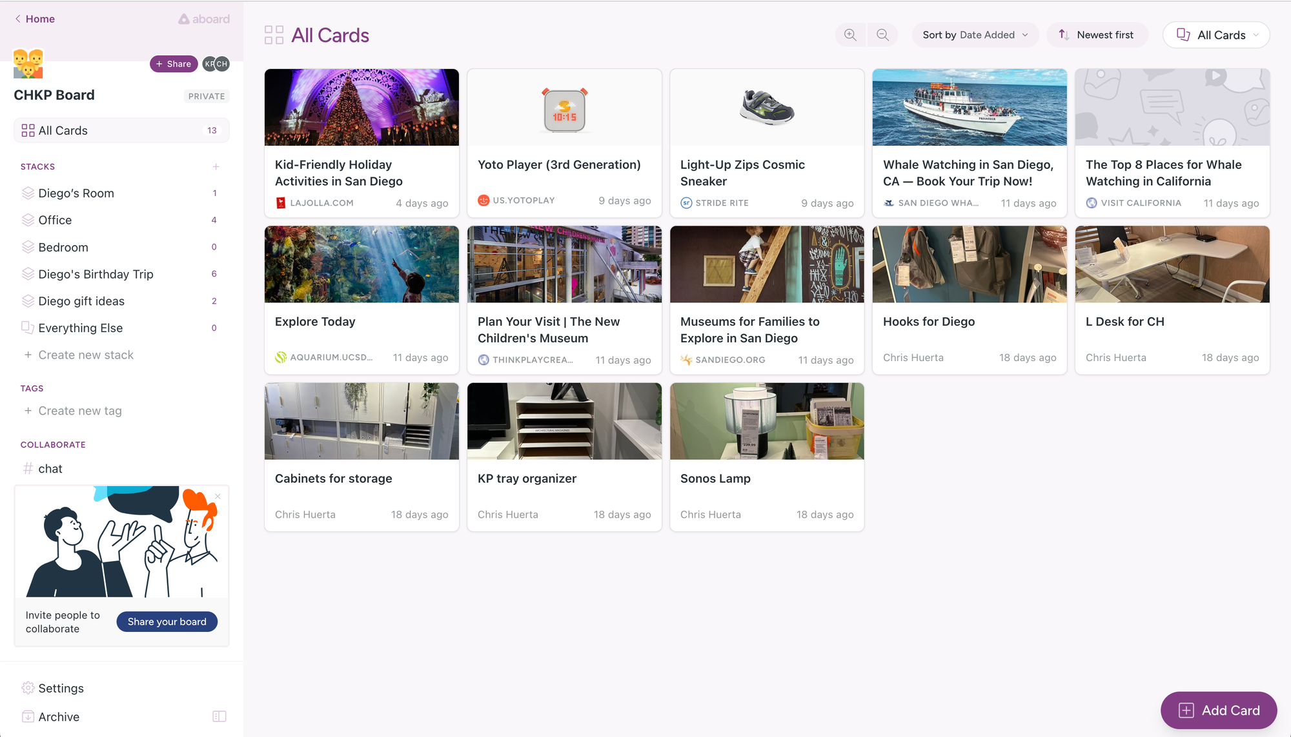Select Diego's Birthday Trip stack
The width and height of the screenshot is (1291, 737).
[x=96, y=274]
